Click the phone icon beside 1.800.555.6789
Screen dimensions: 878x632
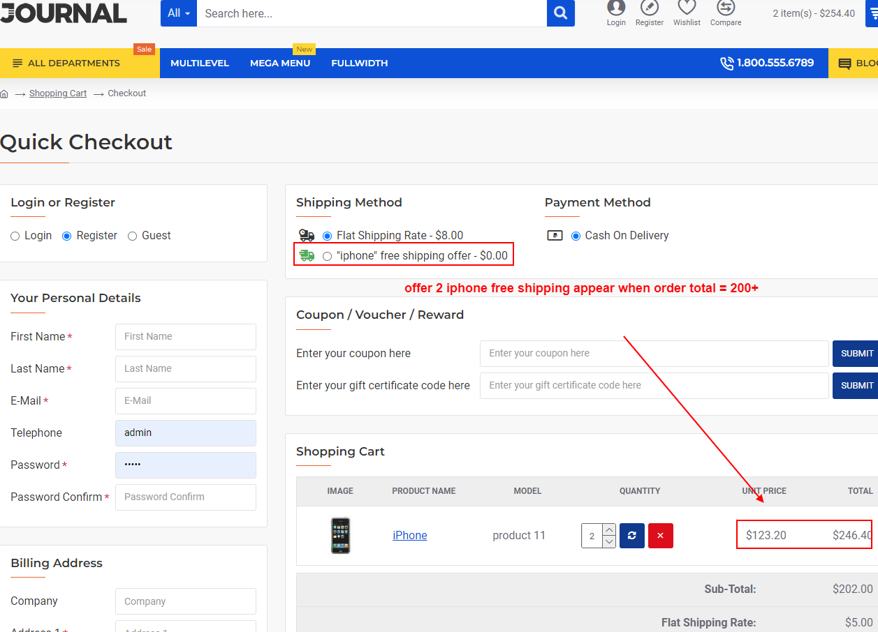727,63
